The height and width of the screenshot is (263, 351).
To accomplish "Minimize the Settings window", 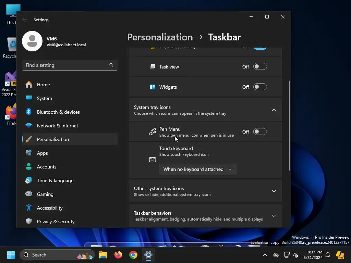I will click(x=251, y=17).
